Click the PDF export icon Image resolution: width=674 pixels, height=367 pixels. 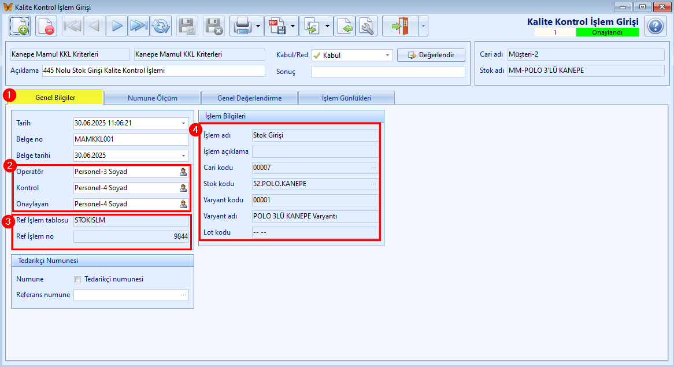click(x=277, y=26)
